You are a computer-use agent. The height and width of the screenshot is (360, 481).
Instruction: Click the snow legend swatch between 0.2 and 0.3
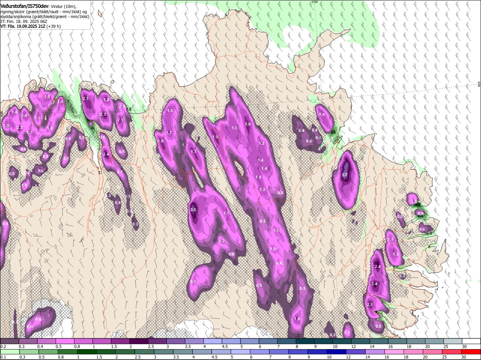10,341
